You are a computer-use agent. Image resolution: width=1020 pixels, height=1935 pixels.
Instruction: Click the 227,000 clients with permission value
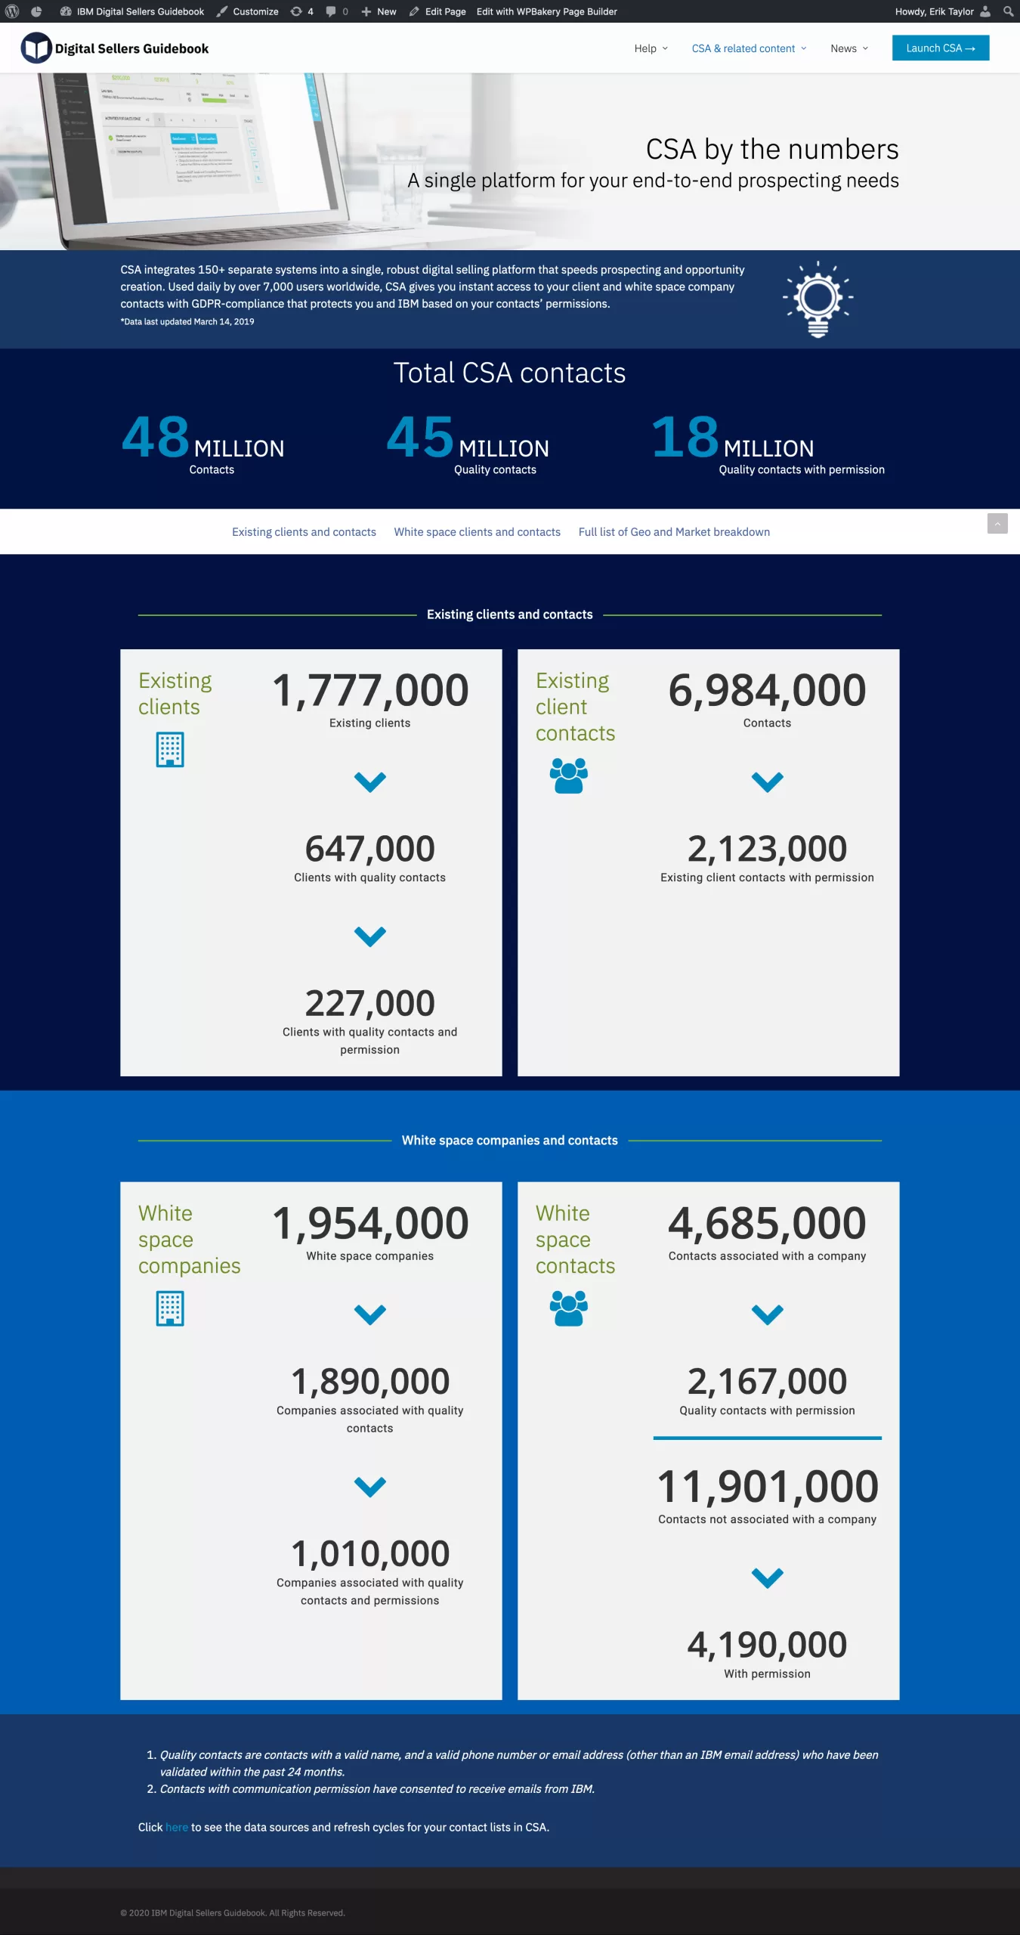click(370, 1003)
